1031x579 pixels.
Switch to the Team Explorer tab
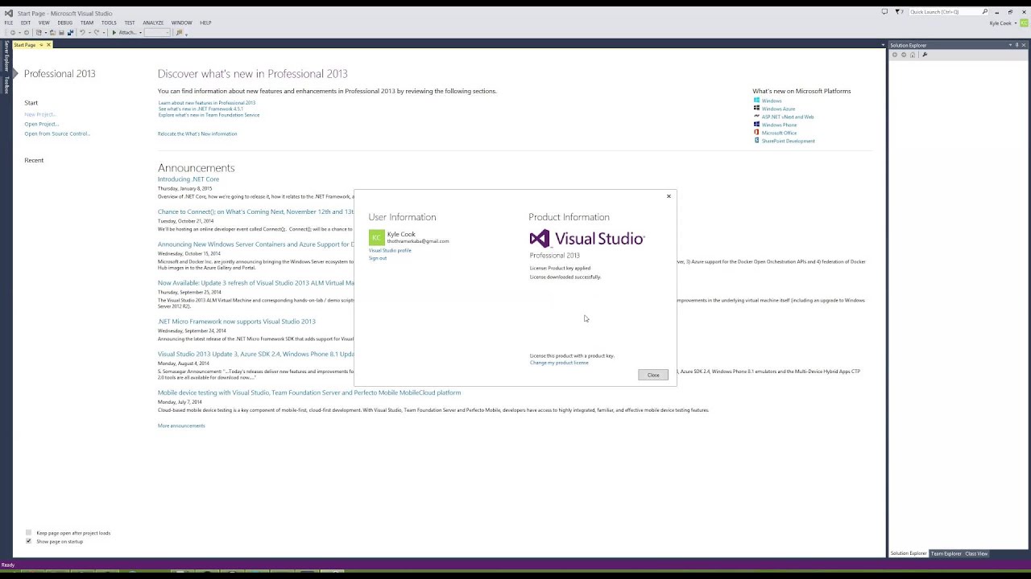click(x=946, y=553)
